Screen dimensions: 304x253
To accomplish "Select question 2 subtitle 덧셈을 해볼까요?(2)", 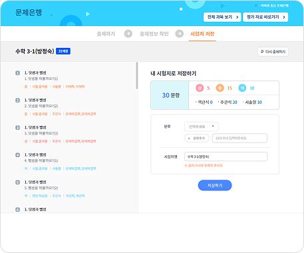I will click(x=41, y=106).
